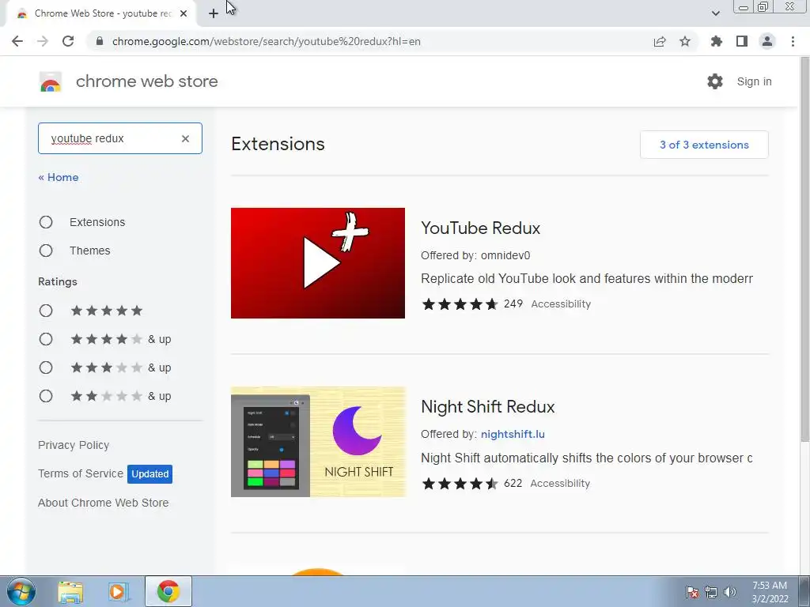Click the chrome web store heading text
The width and height of the screenshot is (810, 607).
(x=146, y=81)
